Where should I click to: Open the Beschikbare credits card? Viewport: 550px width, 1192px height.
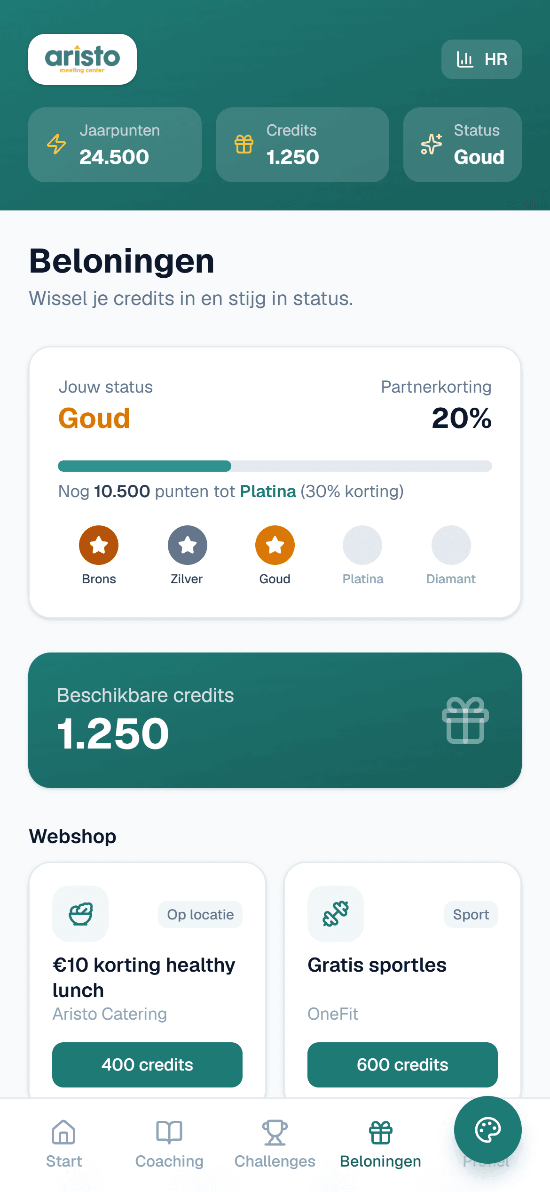[275, 720]
